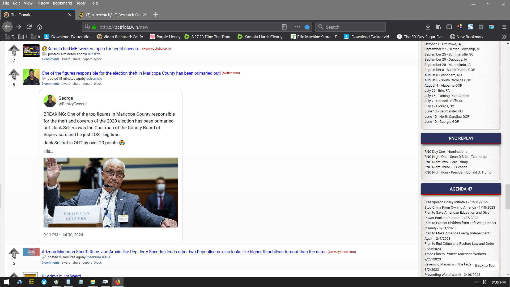
Task: Open the bookmarks folder labeled 1
Action: coord(23,37)
